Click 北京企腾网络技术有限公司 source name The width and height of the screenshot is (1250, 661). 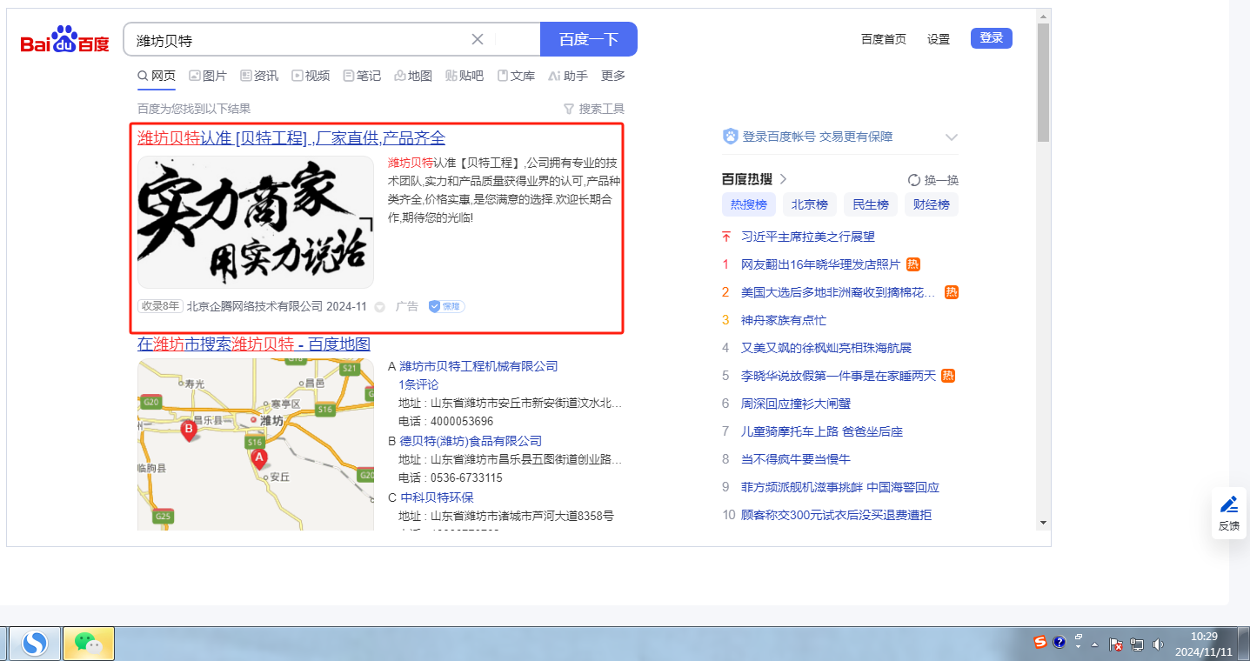(254, 306)
